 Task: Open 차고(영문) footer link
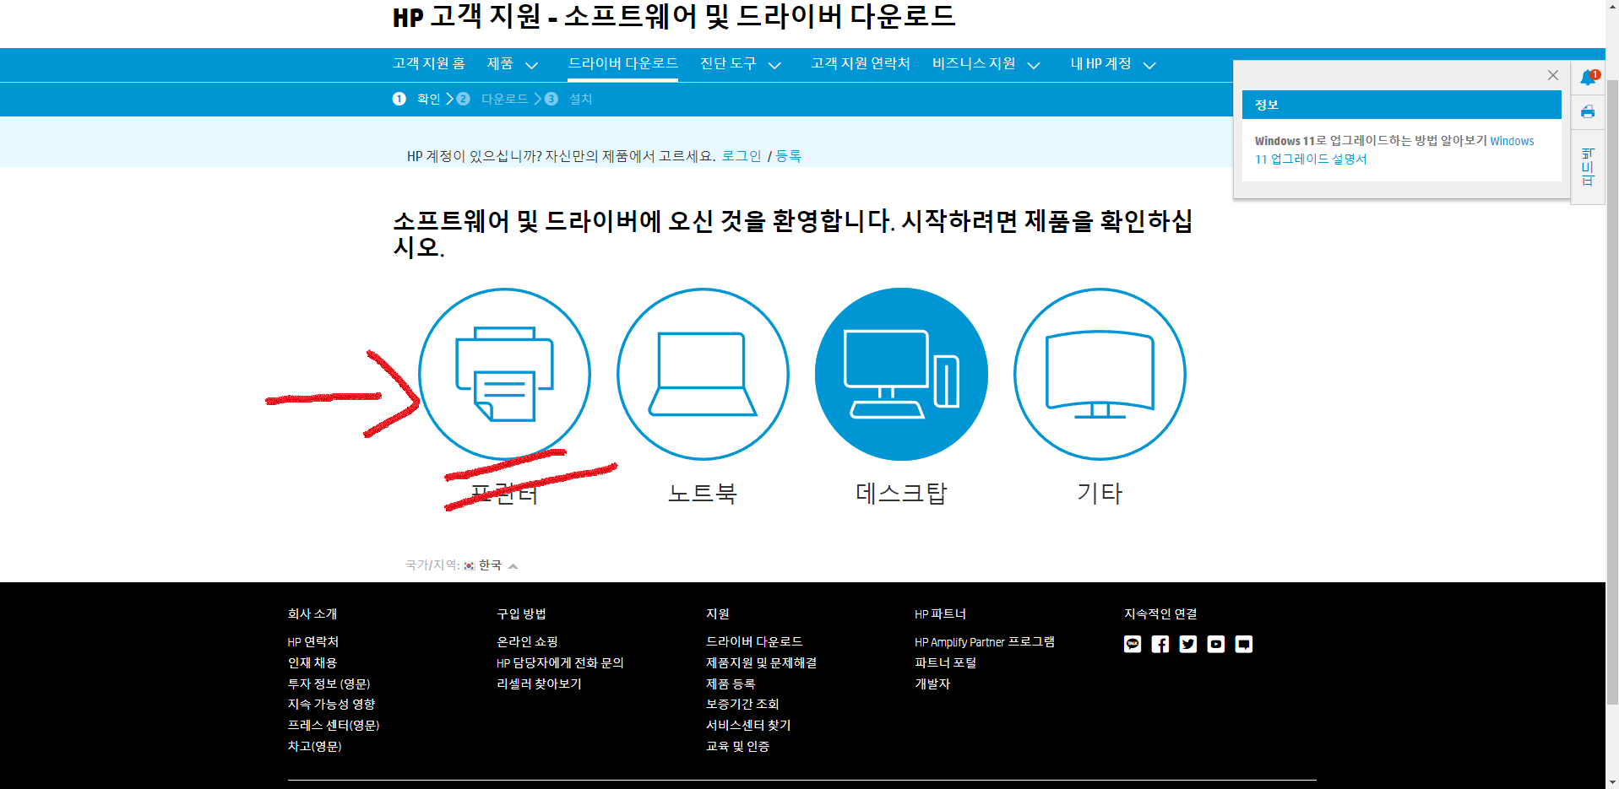(x=314, y=747)
